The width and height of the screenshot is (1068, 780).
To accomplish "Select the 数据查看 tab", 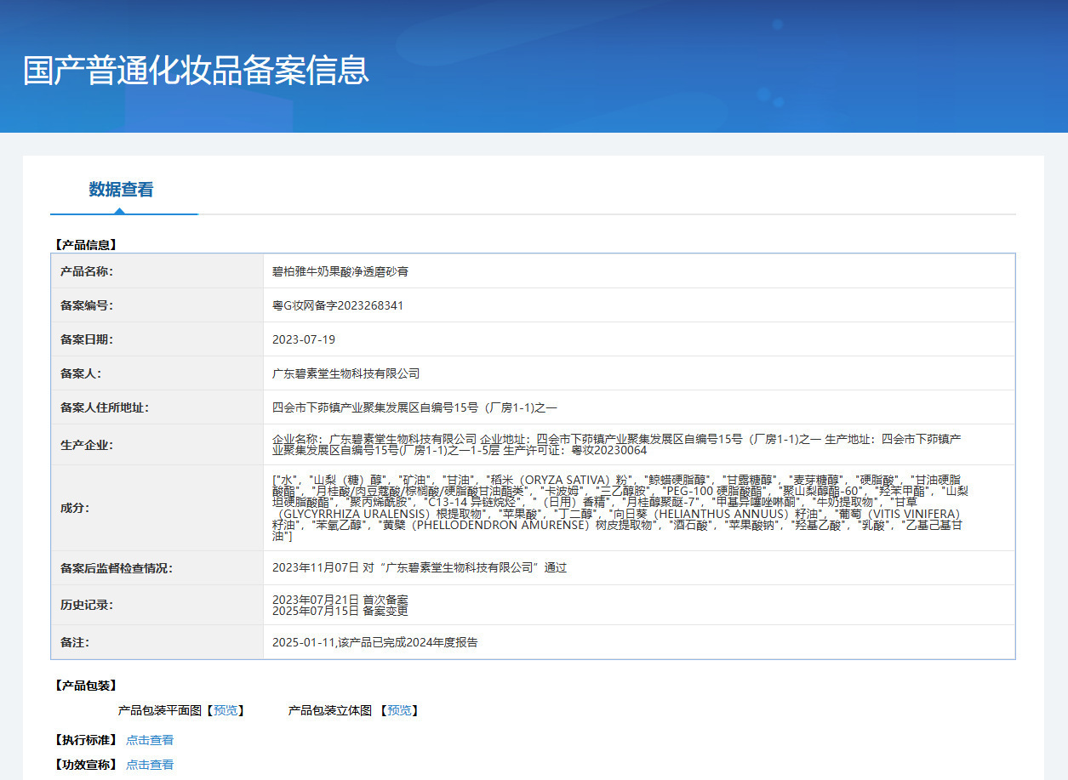I will click(121, 190).
